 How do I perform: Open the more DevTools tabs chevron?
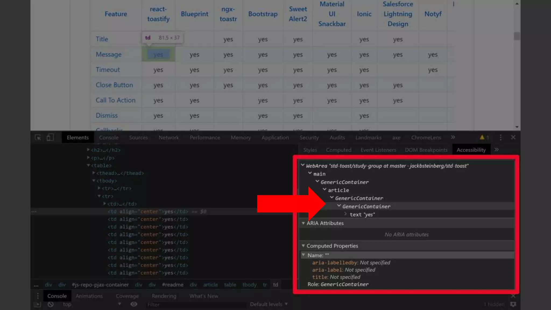point(453,137)
